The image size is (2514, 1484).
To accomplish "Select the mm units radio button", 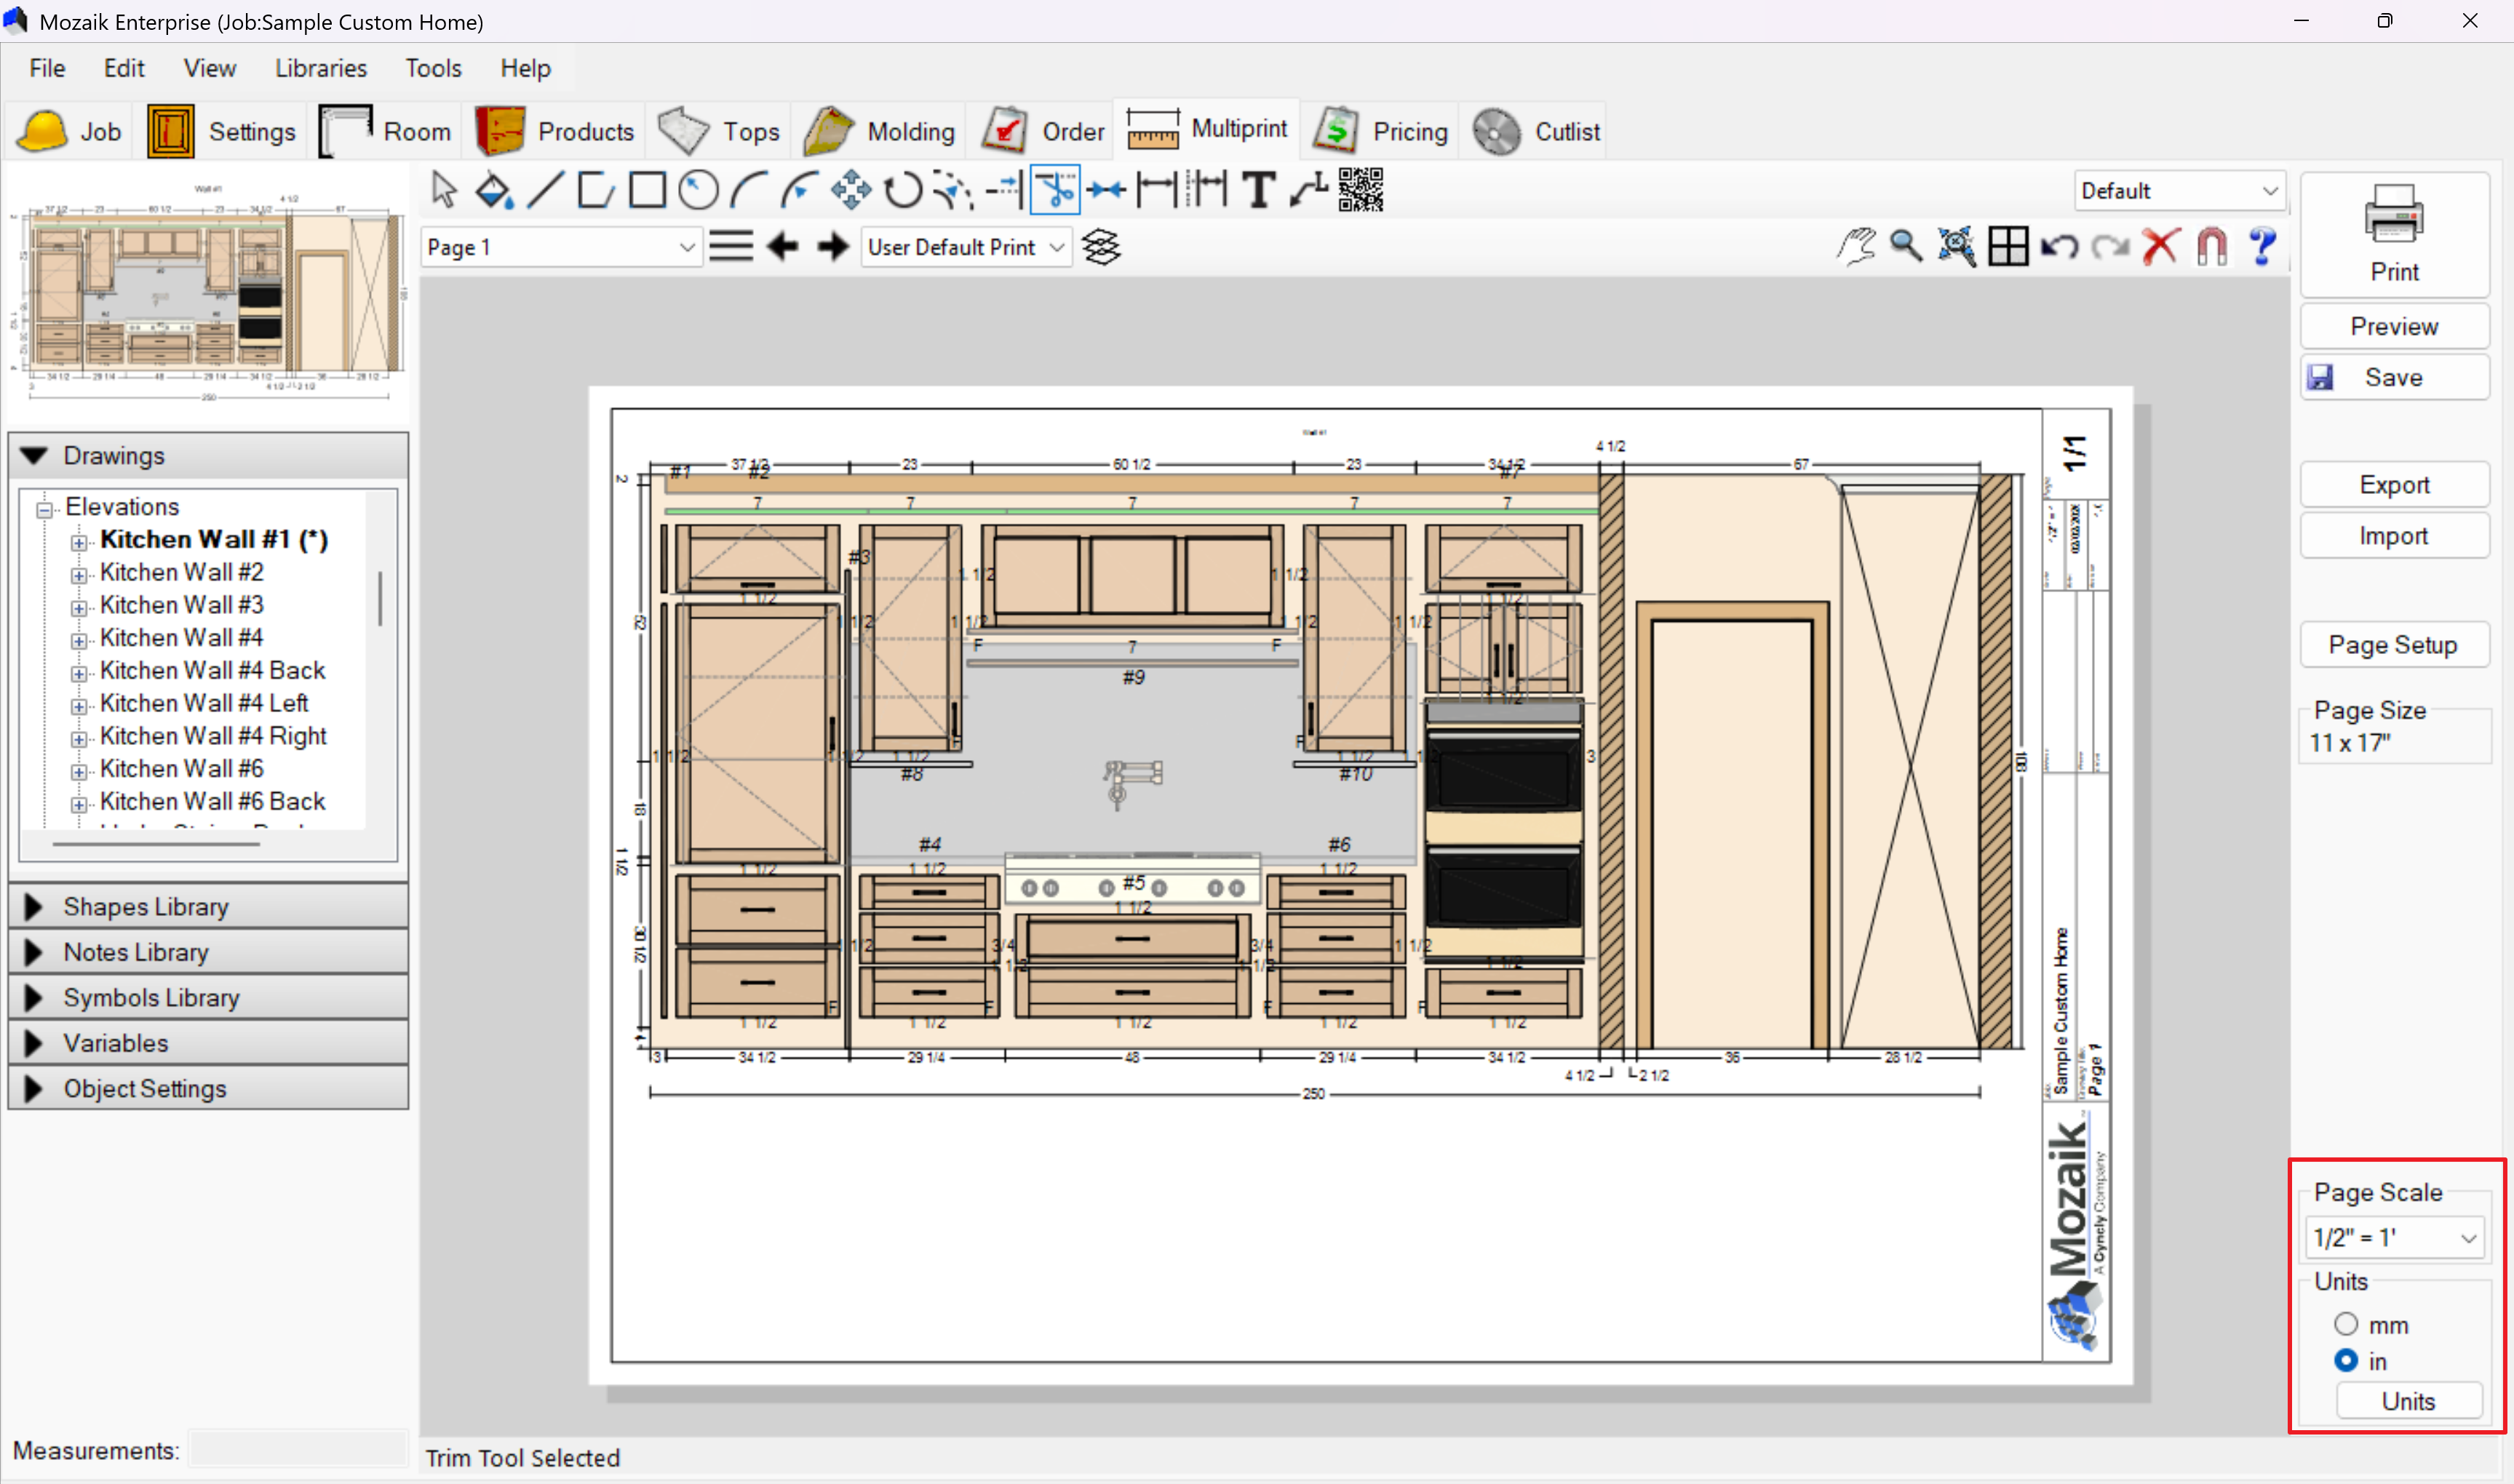I will (x=2345, y=1324).
